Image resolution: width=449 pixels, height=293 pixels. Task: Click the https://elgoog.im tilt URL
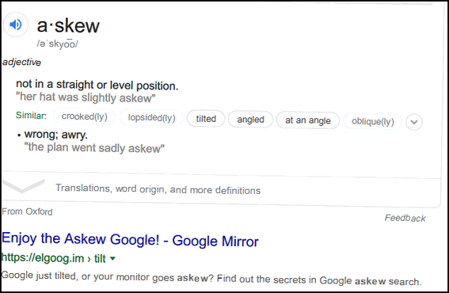(x=54, y=258)
